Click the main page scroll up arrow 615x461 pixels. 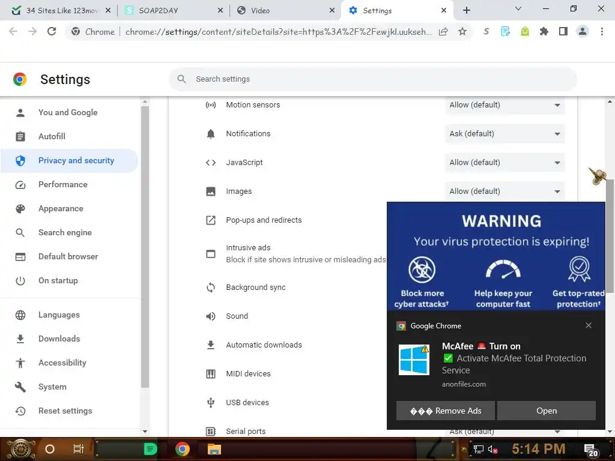[x=610, y=101]
